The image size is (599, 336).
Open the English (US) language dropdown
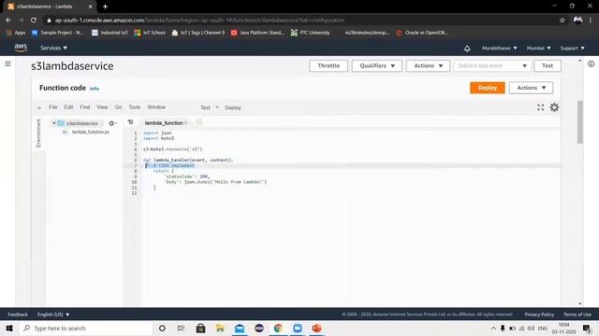click(53, 315)
